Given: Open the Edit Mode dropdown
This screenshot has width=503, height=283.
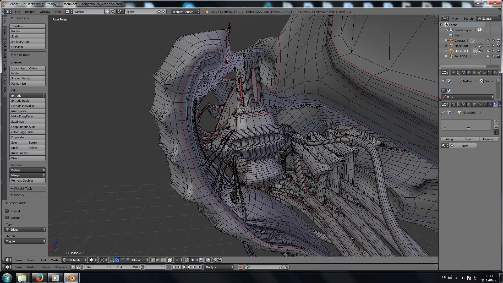Looking at the screenshot, I should (74, 260).
